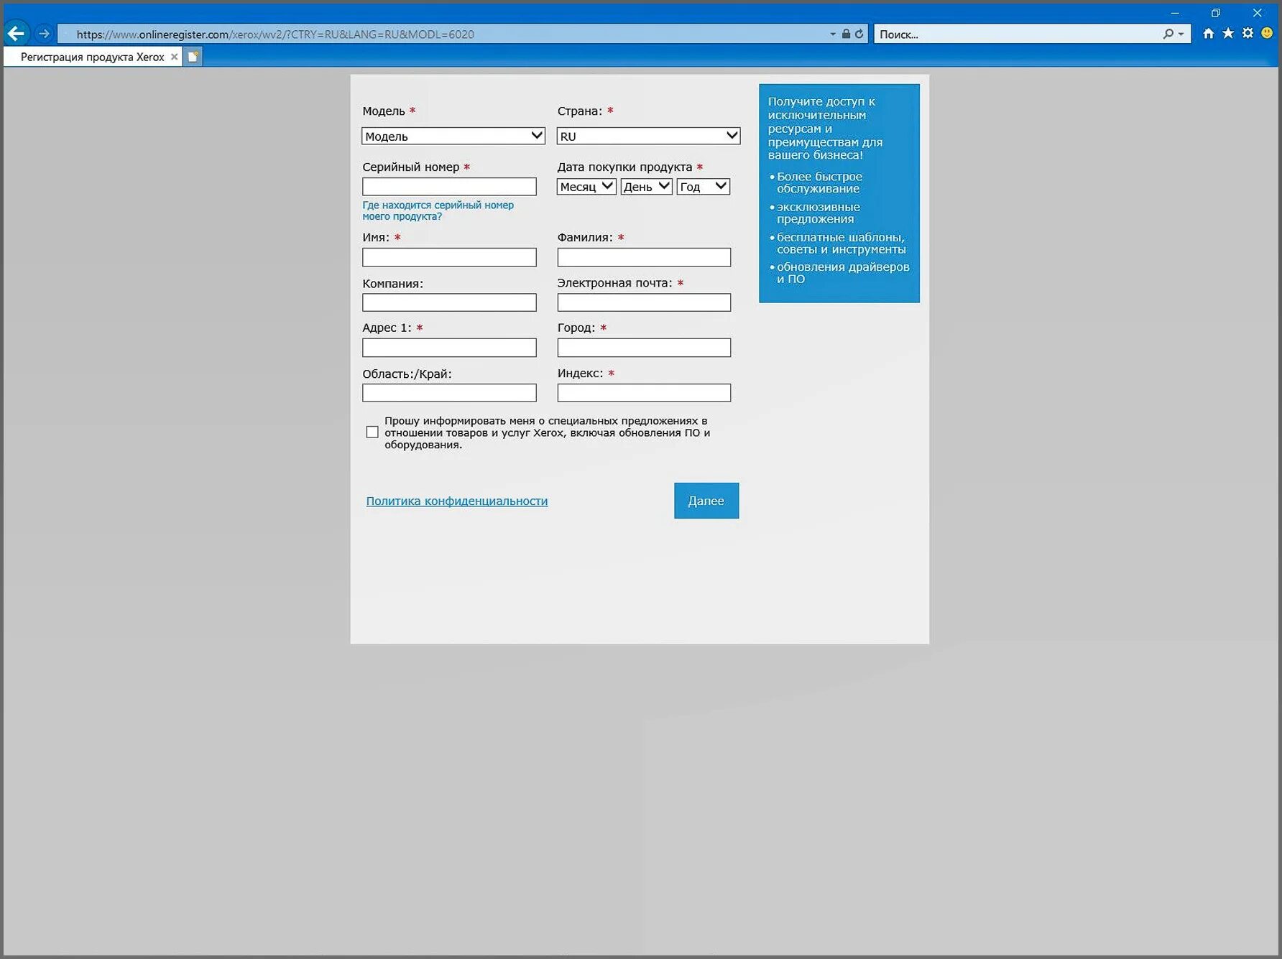
Task: Open Favorites with the star icon
Action: click(1228, 33)
